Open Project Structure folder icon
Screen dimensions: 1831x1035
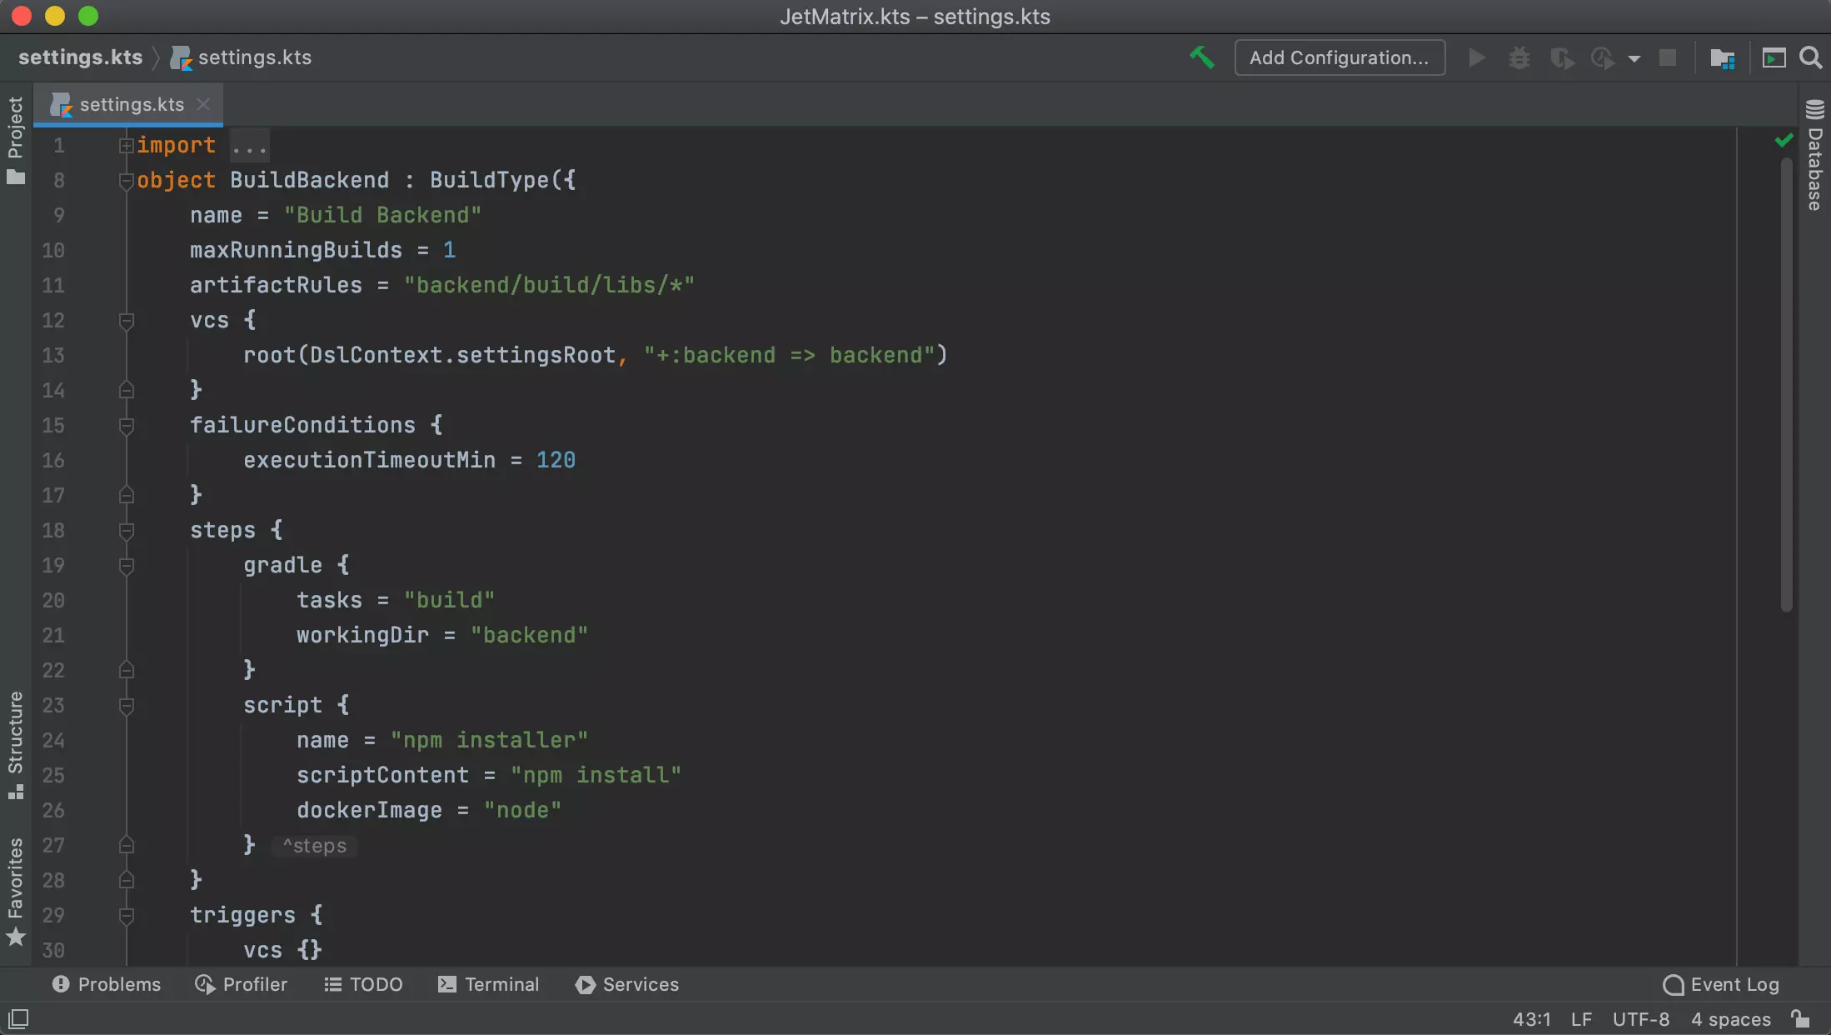[x=1722, y=57]
